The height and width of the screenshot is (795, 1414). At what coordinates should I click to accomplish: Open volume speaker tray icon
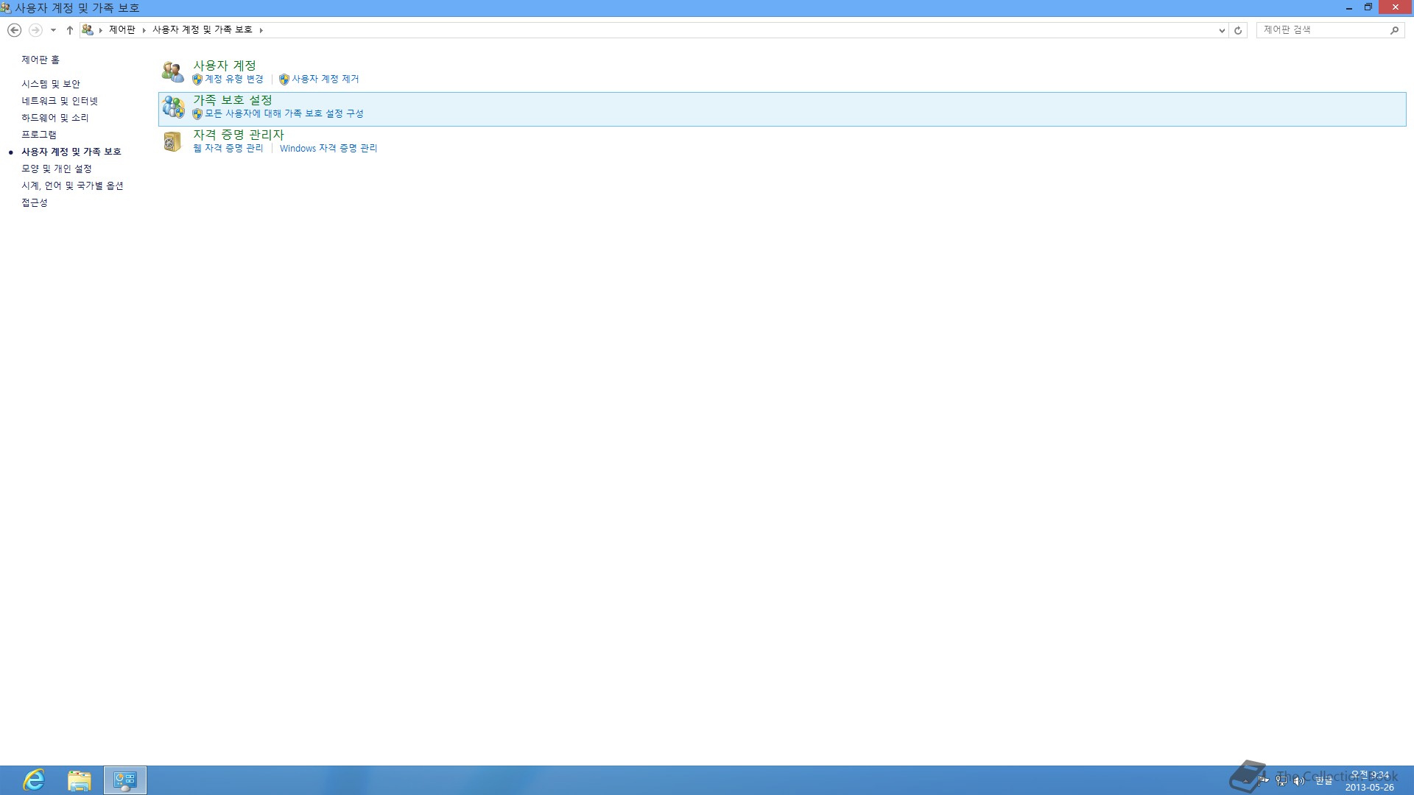[1299, 780]
